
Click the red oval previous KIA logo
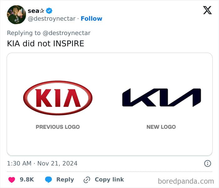[58, 98]
